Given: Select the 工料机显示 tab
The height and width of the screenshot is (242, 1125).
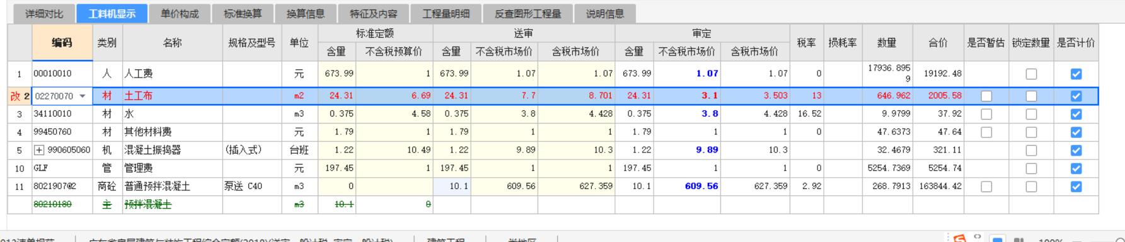Looking at the screenshot, I should pyautogui.click(x=112, y=14).
